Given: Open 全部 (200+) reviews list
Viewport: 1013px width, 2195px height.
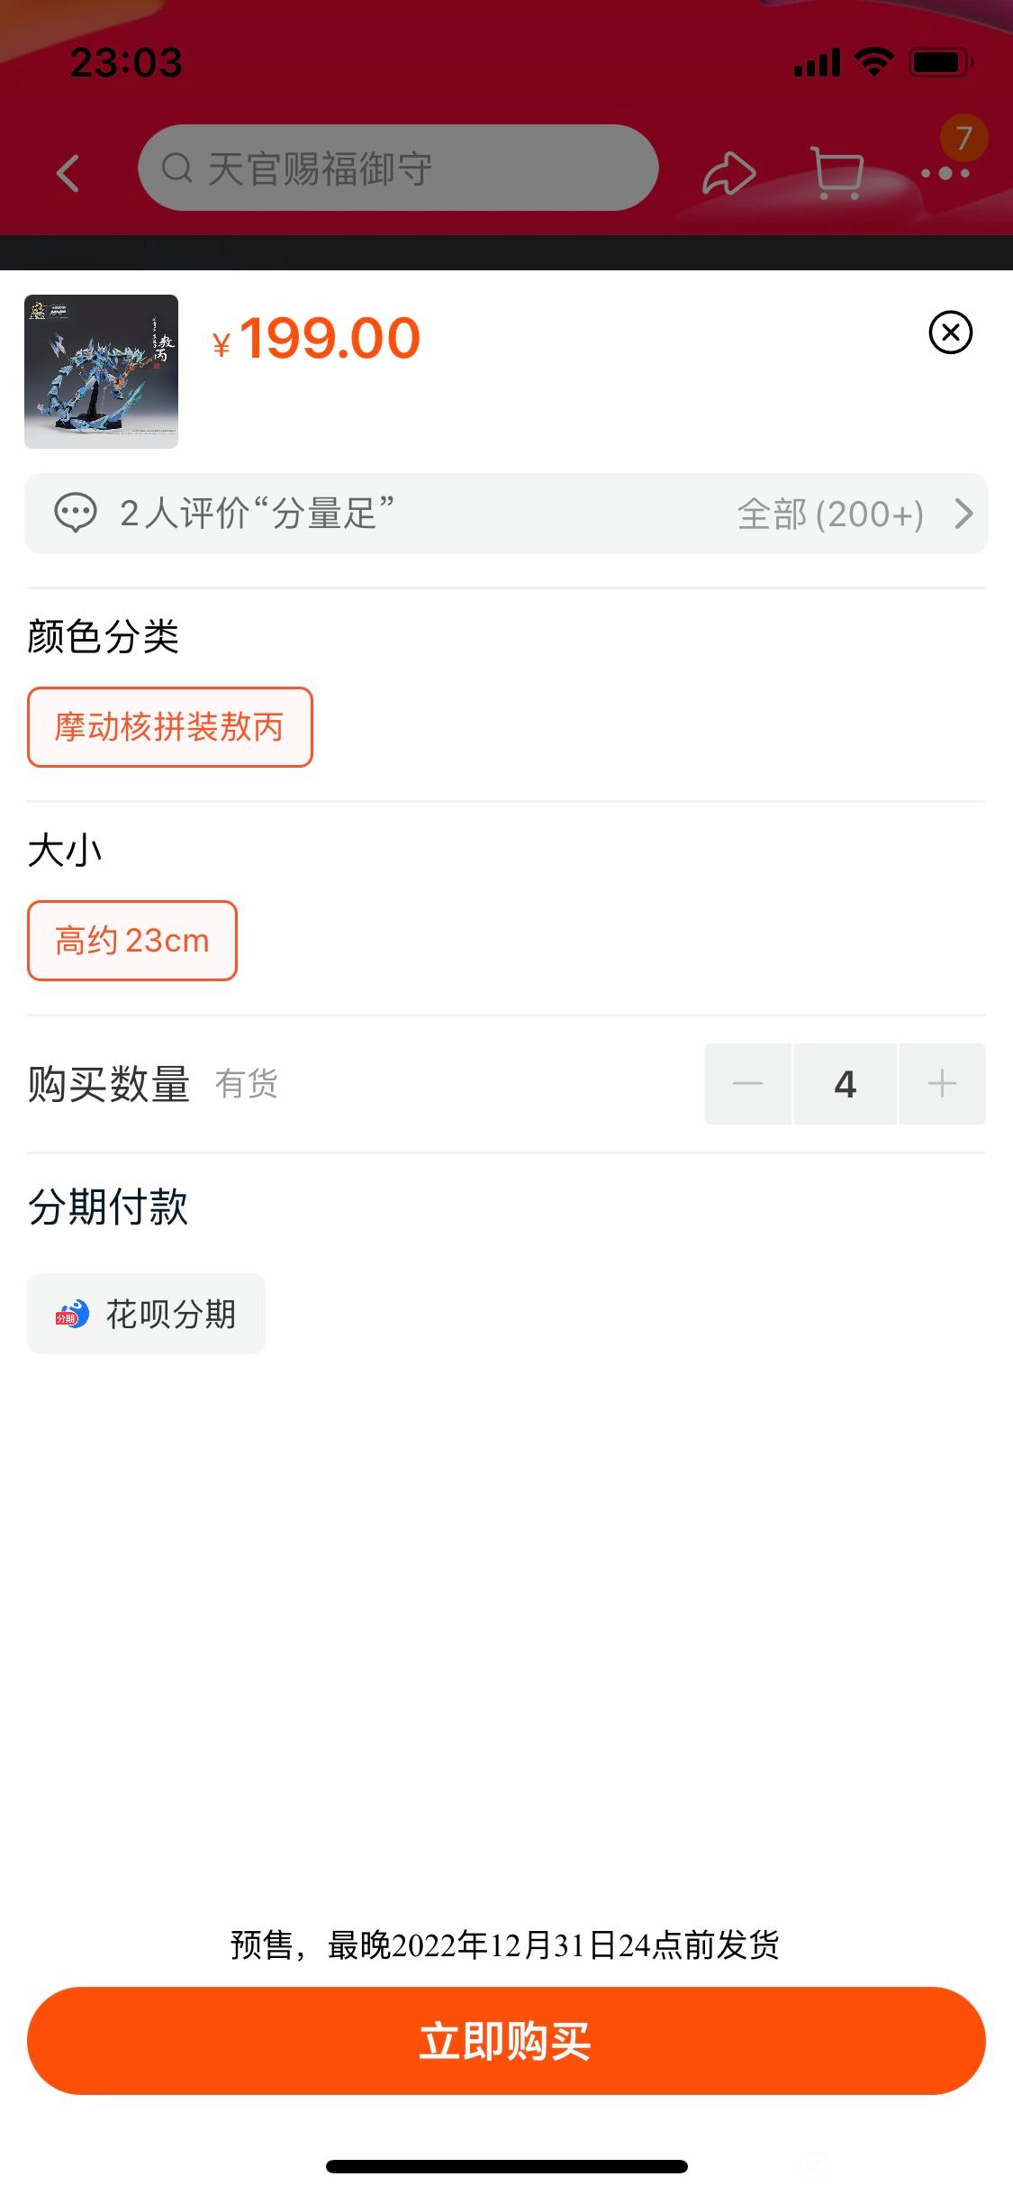Looking at the screenshot, I should [x=830, y=515].
